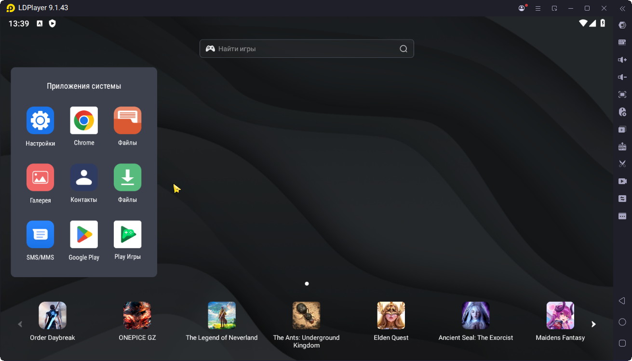Image resolution: width=632 pixels, height=361 pixels.
Task: Open the green Файлы downloads app
Action: tap(127, 177)
